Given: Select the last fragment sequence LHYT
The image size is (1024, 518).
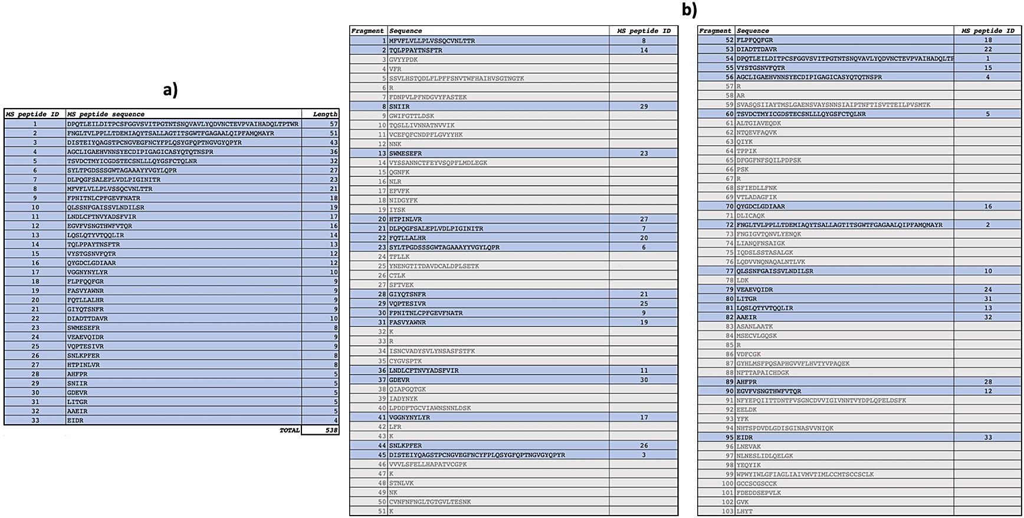Looking at the screenshot, I should point(744,512).
